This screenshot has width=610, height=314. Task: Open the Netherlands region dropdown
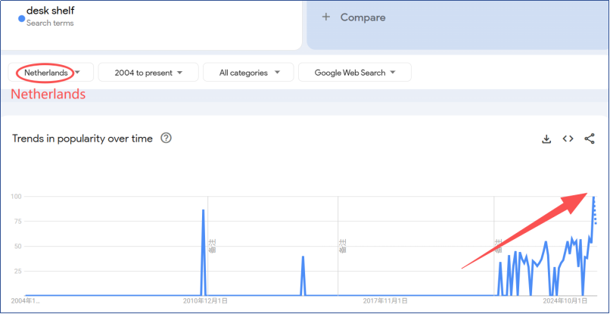coord(51,73)
